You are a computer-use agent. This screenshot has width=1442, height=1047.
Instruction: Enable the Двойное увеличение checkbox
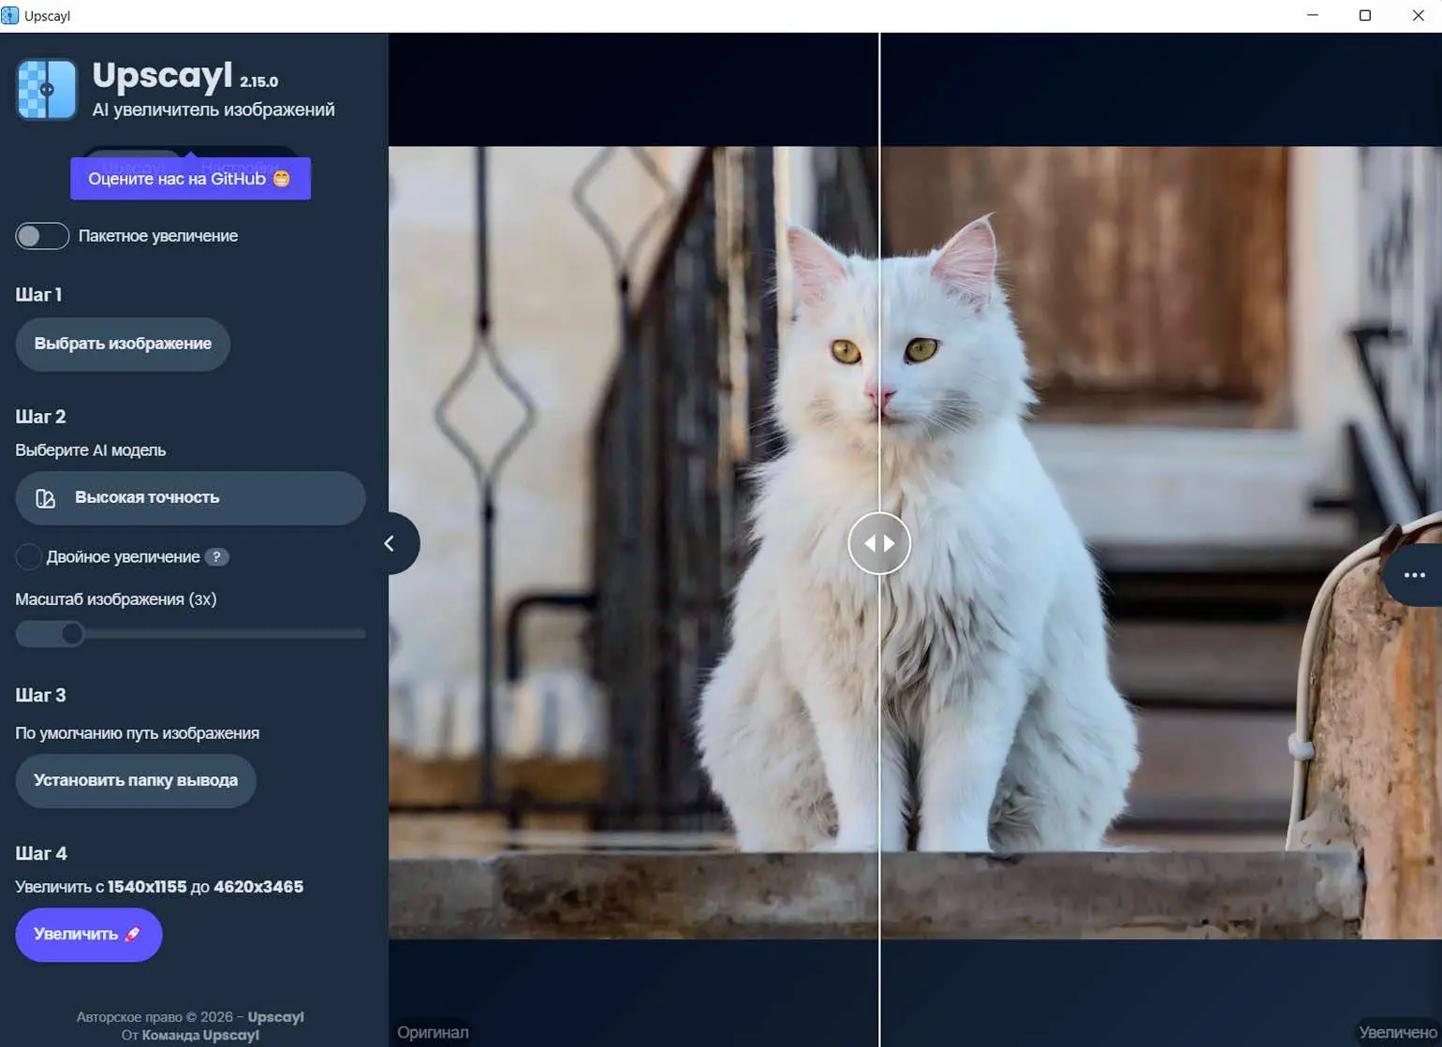[28, 557]
